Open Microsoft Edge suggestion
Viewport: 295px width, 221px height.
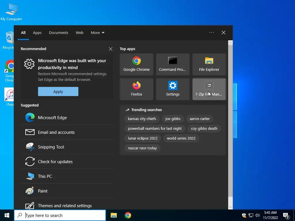pos(67,118)
